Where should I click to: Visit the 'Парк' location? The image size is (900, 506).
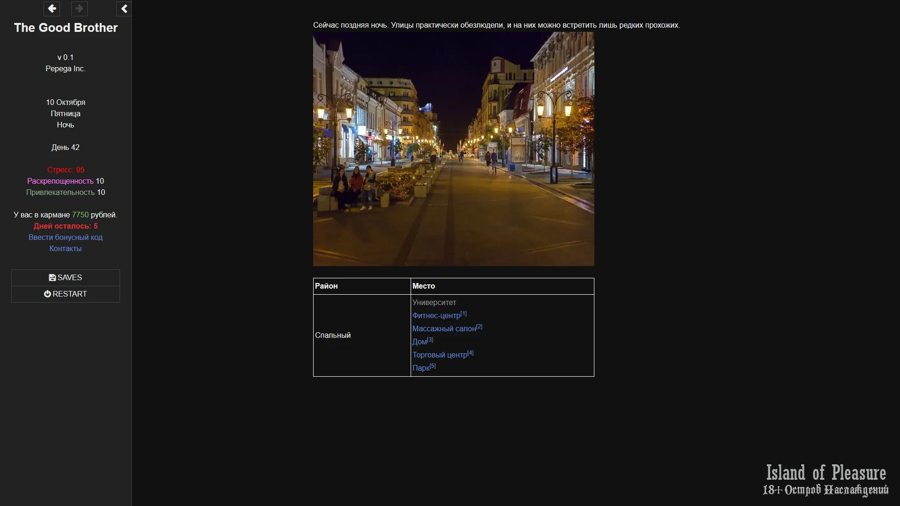(421, 368)
